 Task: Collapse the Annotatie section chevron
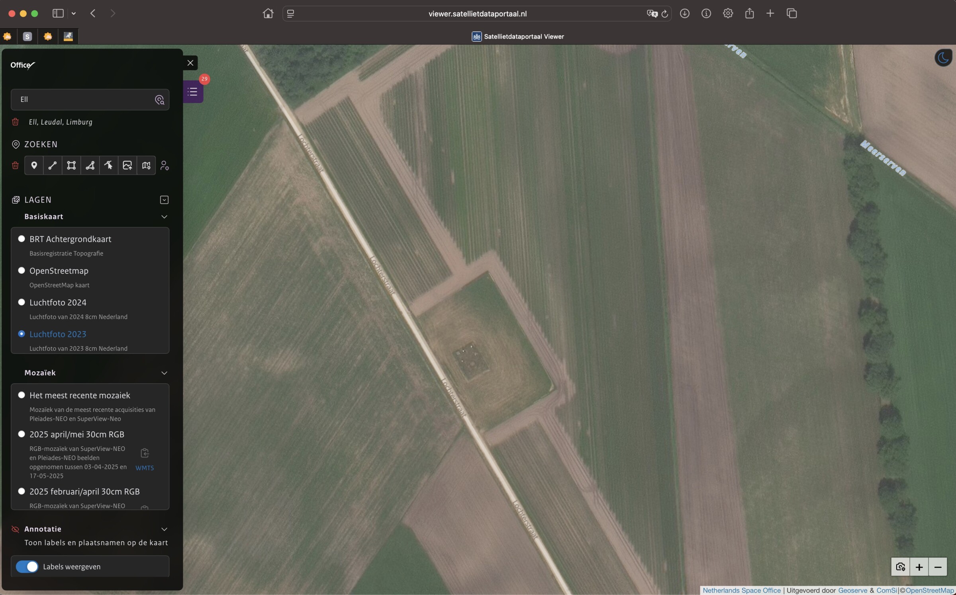(164, 529)
